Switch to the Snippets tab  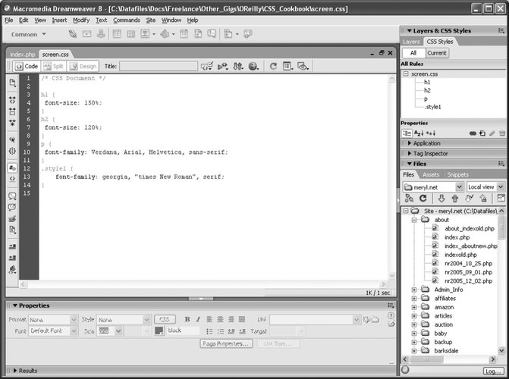tap(457, 174)
